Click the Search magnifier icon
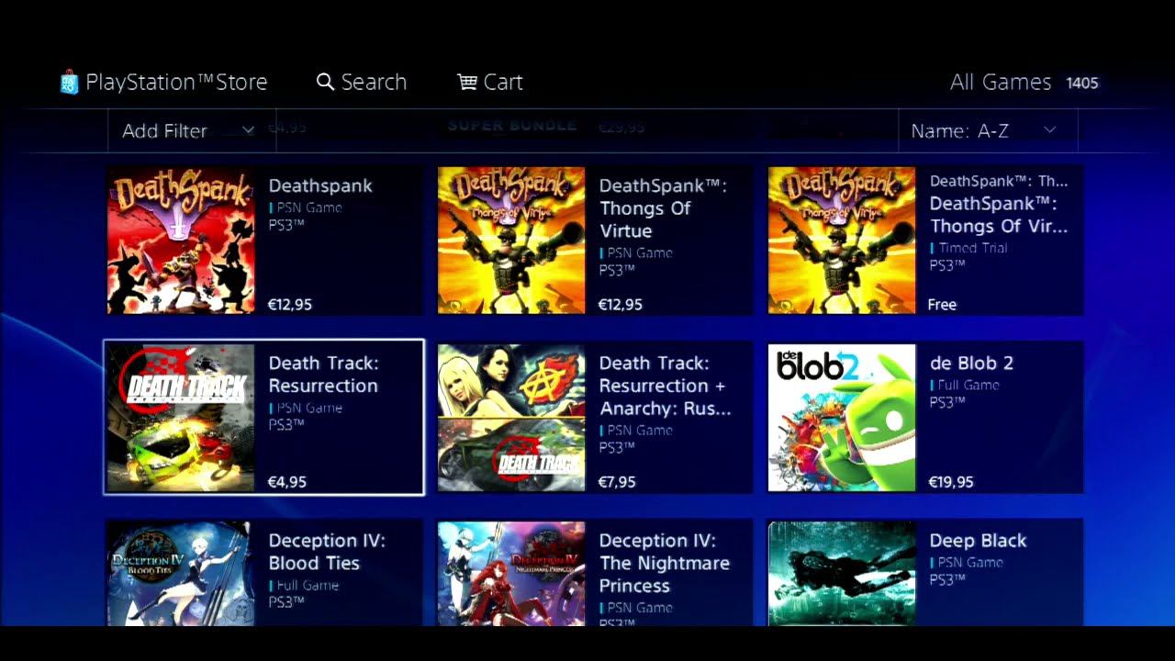The width and height of the screenshot is (1175, 661). [x=325, y=83]
